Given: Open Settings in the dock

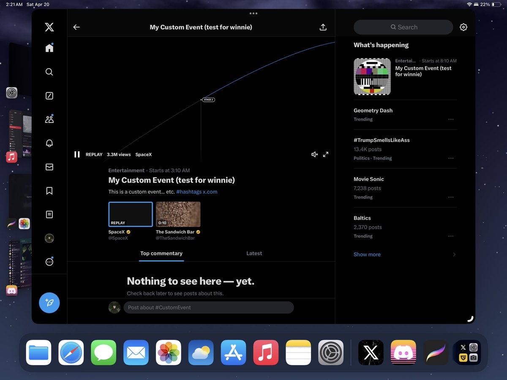Looking at the screenshot, I should [x=331, y=353].
